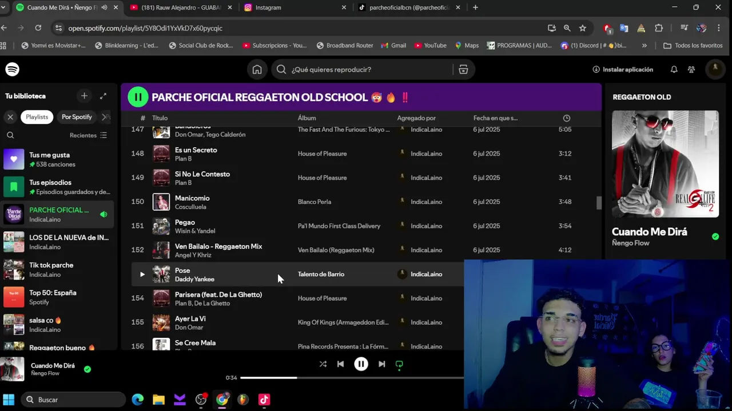Select the Por Spotify filter chip
The width and height of the screenshot is (732, 411).
77,116
